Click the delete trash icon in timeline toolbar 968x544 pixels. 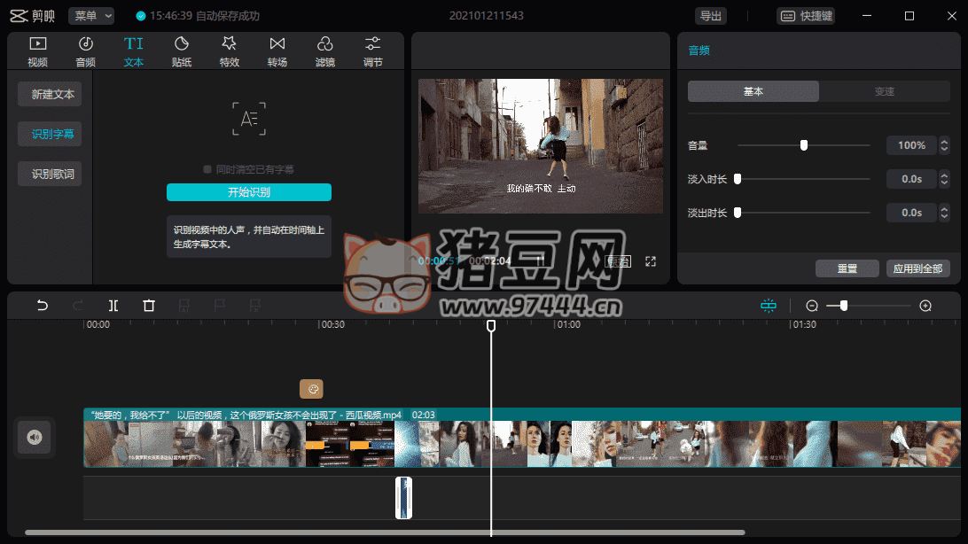(149, 306)
